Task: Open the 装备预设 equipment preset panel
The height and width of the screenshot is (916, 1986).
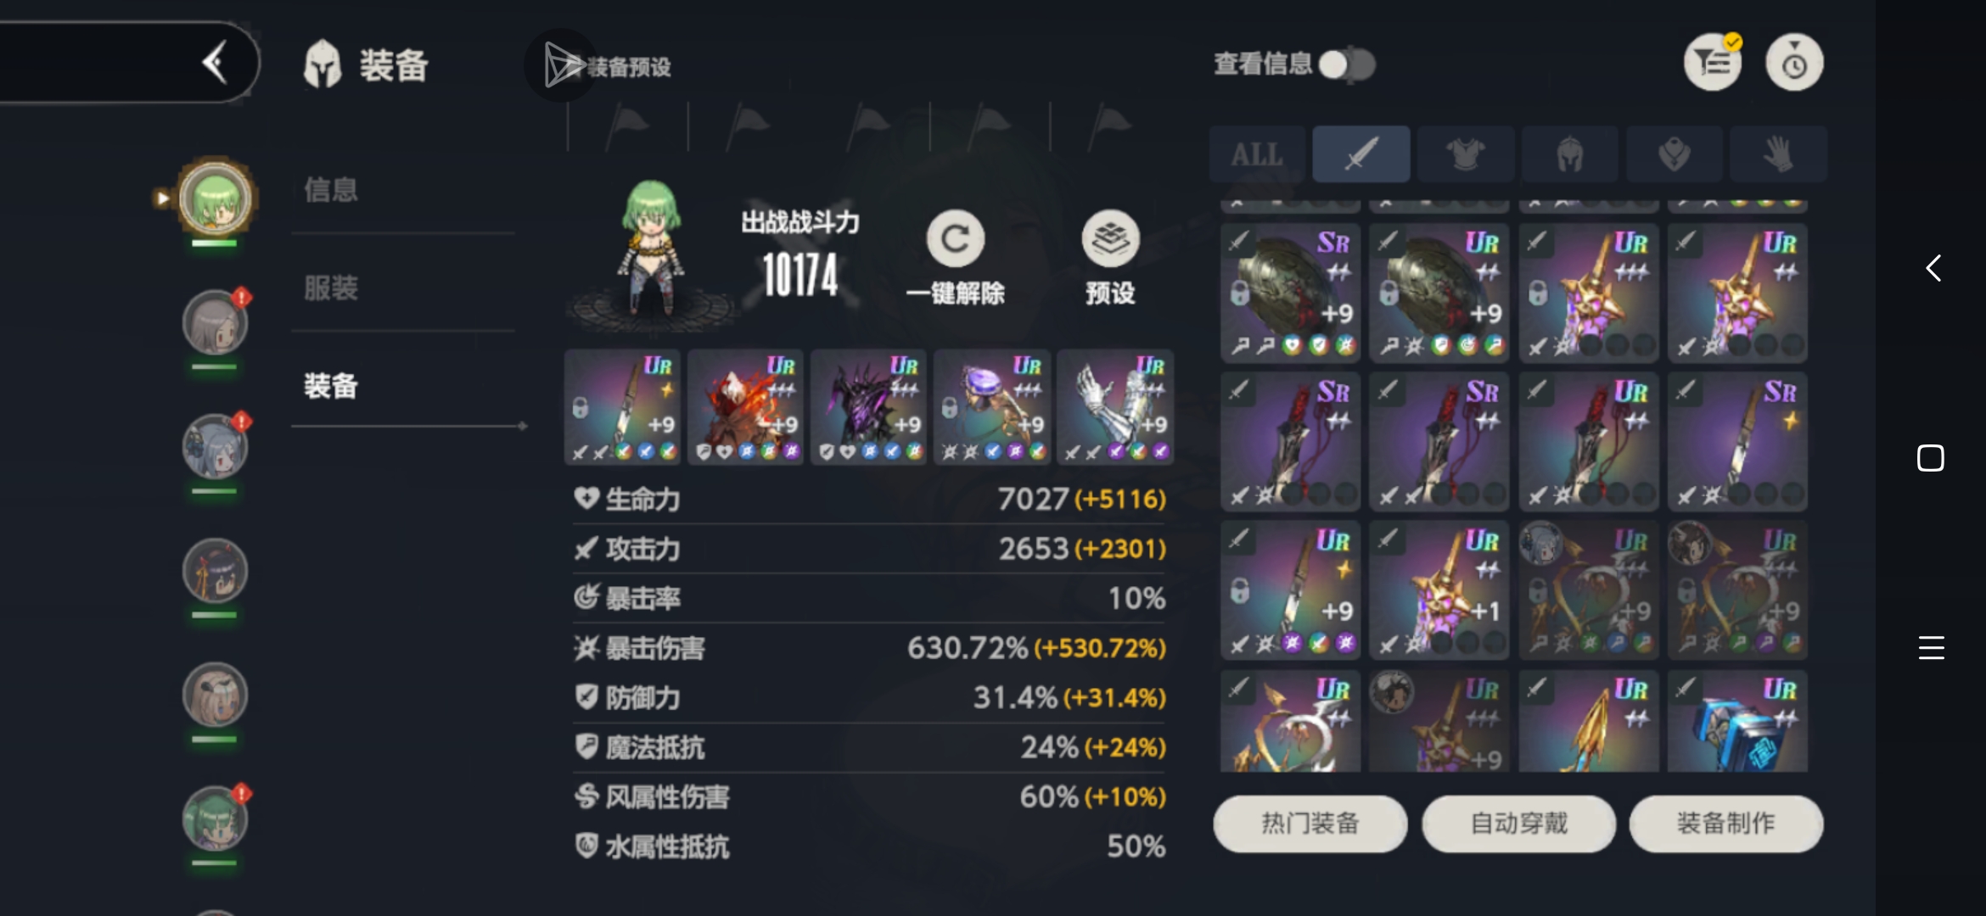Action: (598, 65)
